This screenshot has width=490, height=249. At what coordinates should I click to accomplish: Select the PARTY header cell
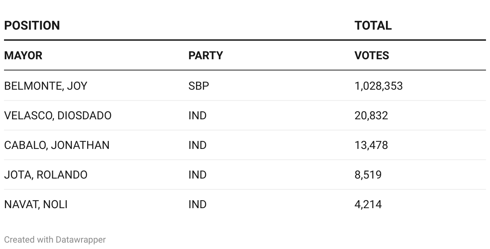206,55
